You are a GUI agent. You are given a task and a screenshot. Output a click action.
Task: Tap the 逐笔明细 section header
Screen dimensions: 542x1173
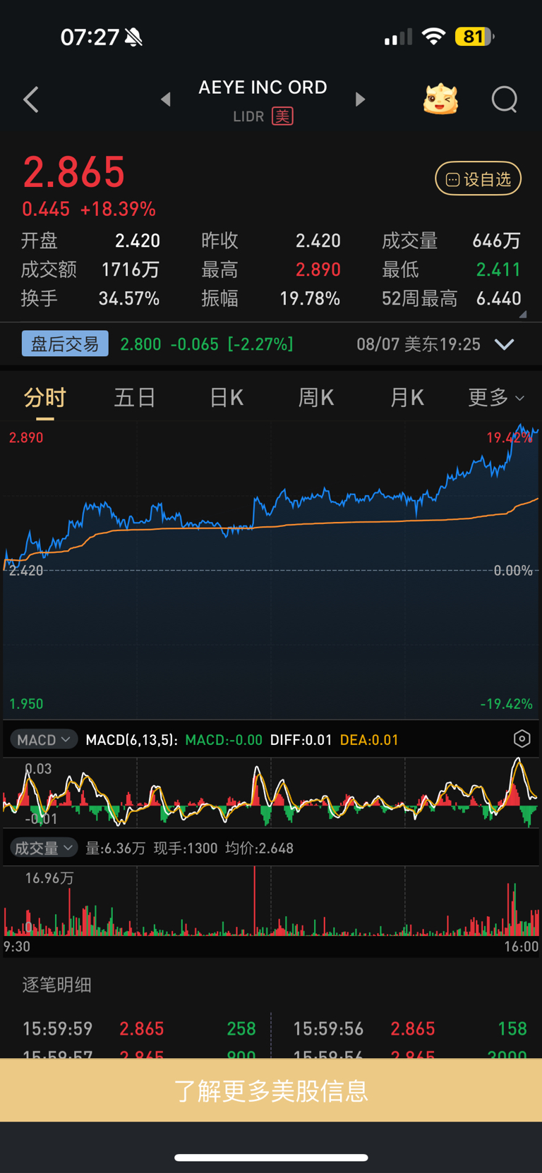[x=57, y=985]
